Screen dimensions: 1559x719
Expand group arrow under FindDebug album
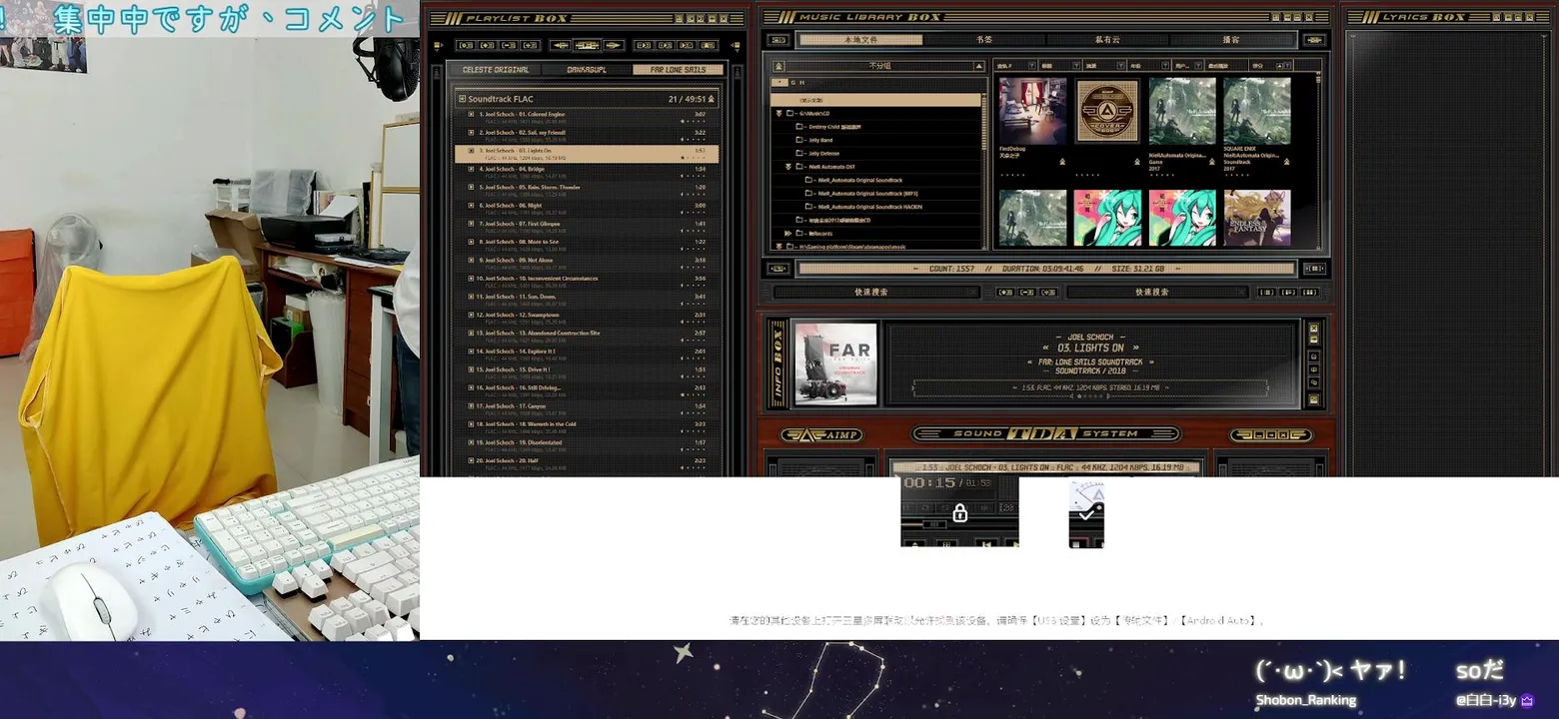click(x=1062, y=161)
